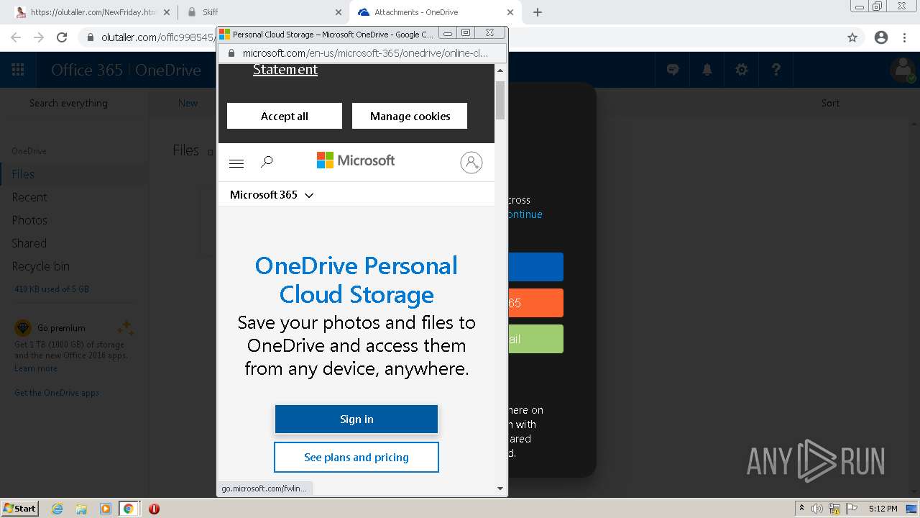
Task: Show hidden system tray icons
Action: click(801, 509)
